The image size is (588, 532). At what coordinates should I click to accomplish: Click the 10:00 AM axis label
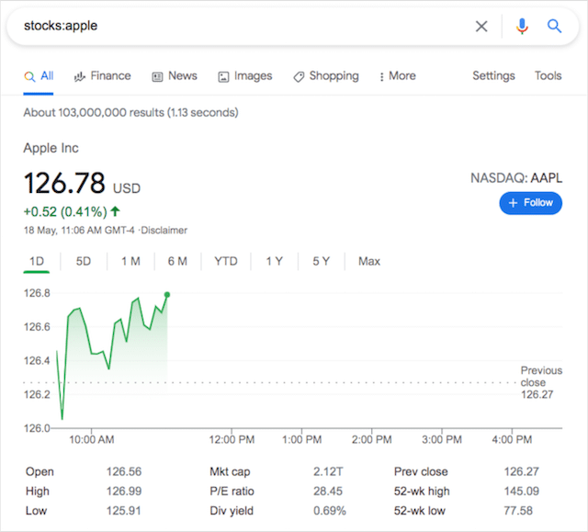(92, 439)
